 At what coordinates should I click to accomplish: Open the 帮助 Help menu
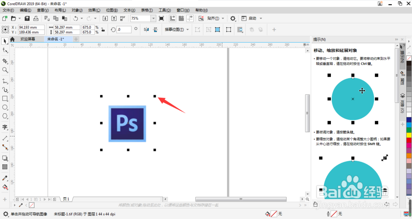pyautogui.click(x=201, y=10)
